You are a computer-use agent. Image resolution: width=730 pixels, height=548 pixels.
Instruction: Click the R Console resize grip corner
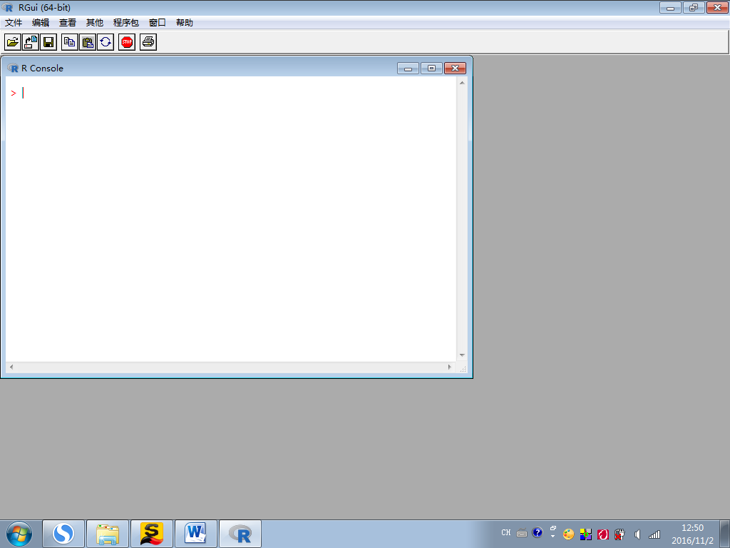tap(463, 369)
